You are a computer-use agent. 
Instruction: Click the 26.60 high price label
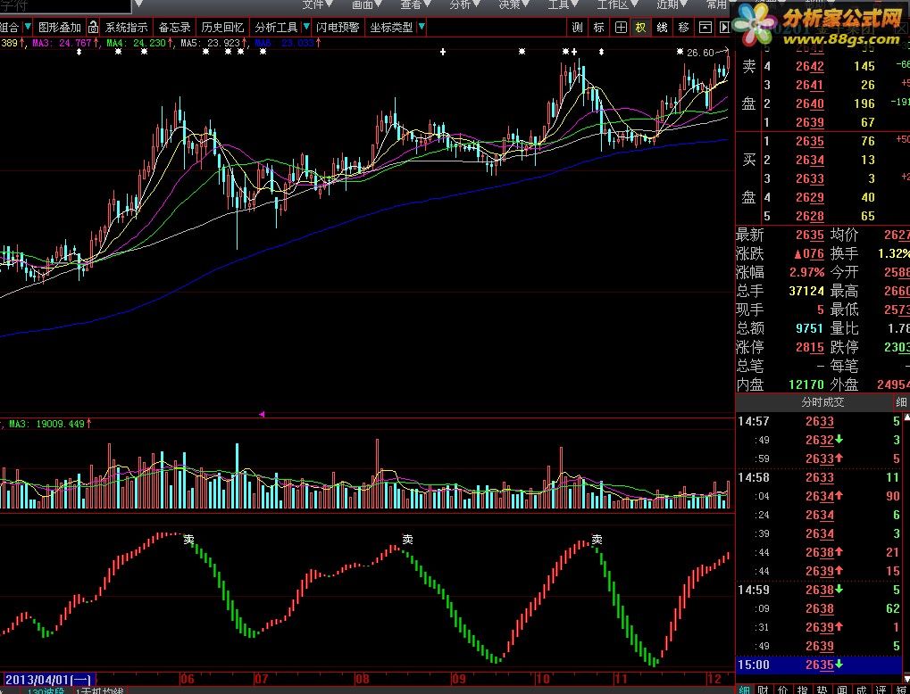[x=700, y=53]
